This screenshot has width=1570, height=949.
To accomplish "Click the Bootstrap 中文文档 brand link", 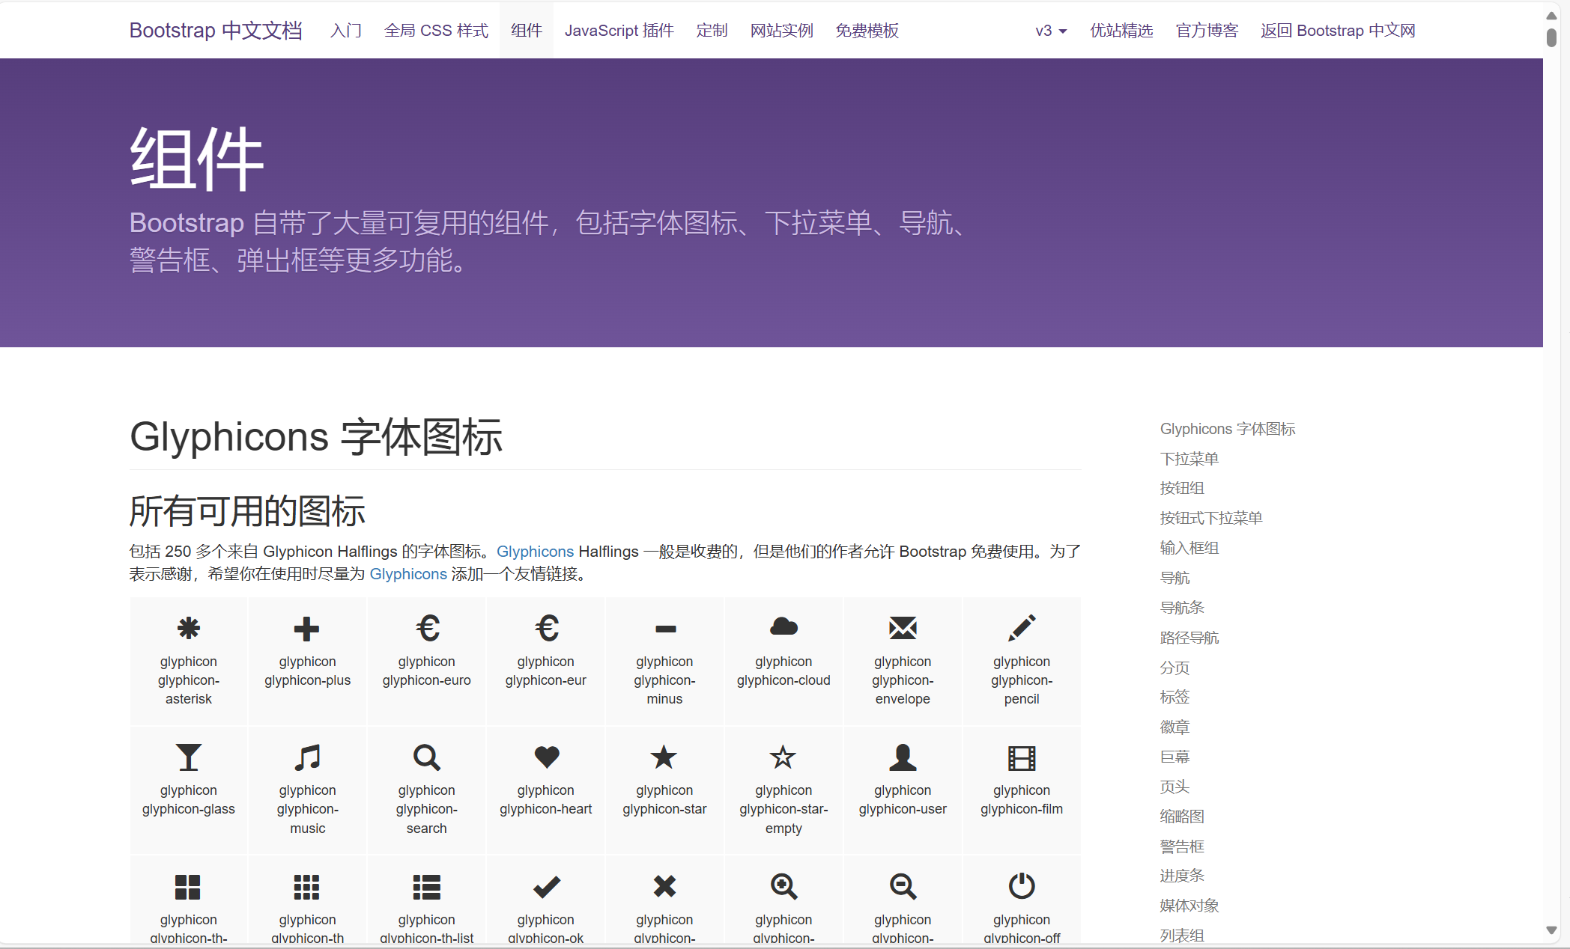I will (216, 31).
